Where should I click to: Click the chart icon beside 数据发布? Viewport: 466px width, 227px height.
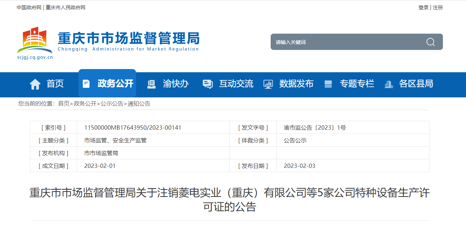[268, 84]
